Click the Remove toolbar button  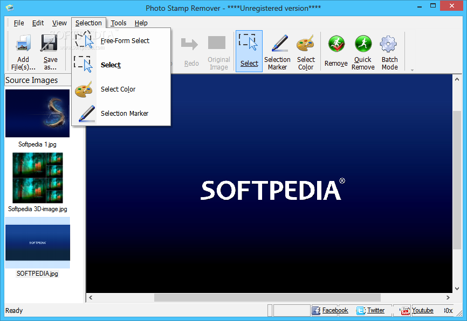click(336, 51)
